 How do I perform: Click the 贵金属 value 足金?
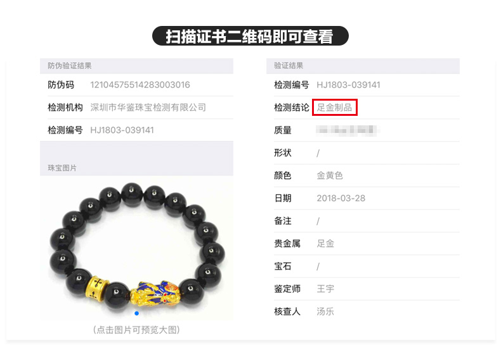[325, 244]
